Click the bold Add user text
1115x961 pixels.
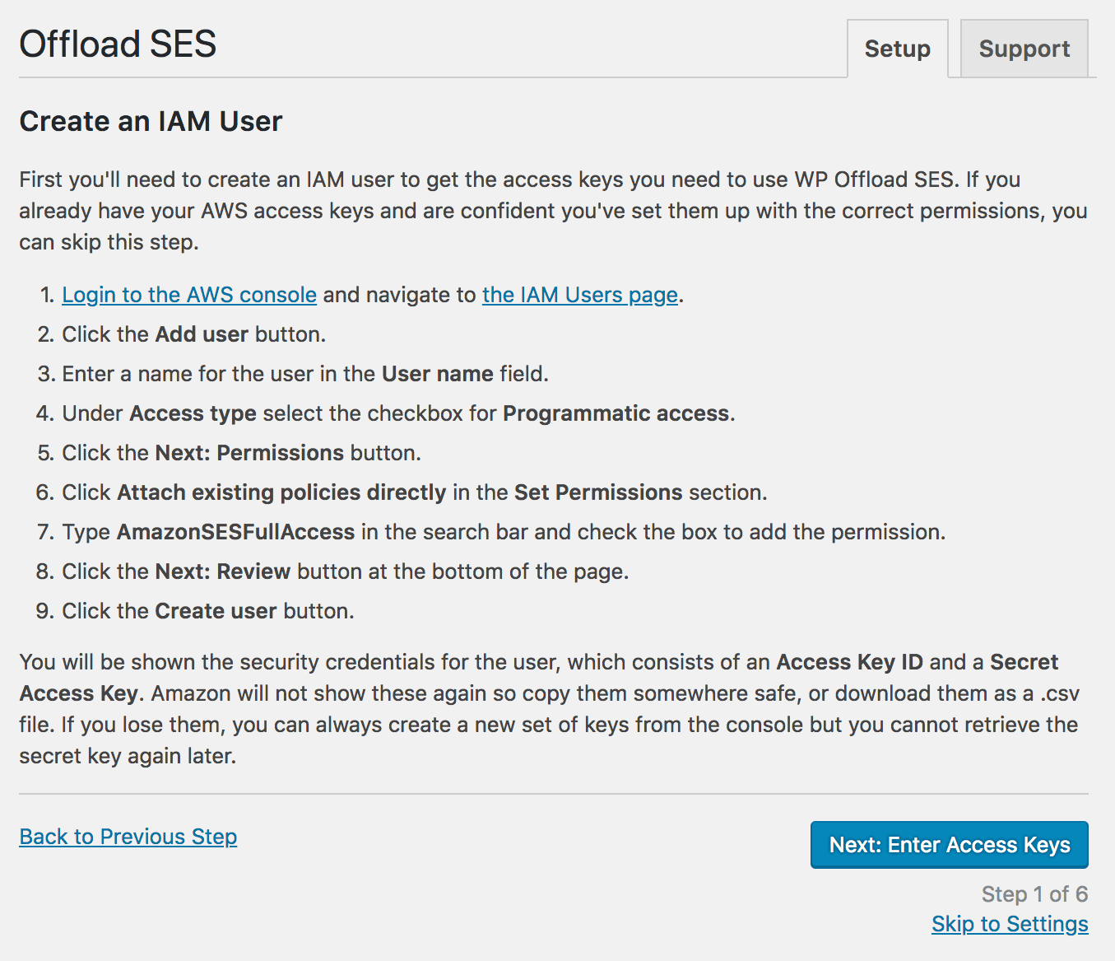click(x=202, y=334)
